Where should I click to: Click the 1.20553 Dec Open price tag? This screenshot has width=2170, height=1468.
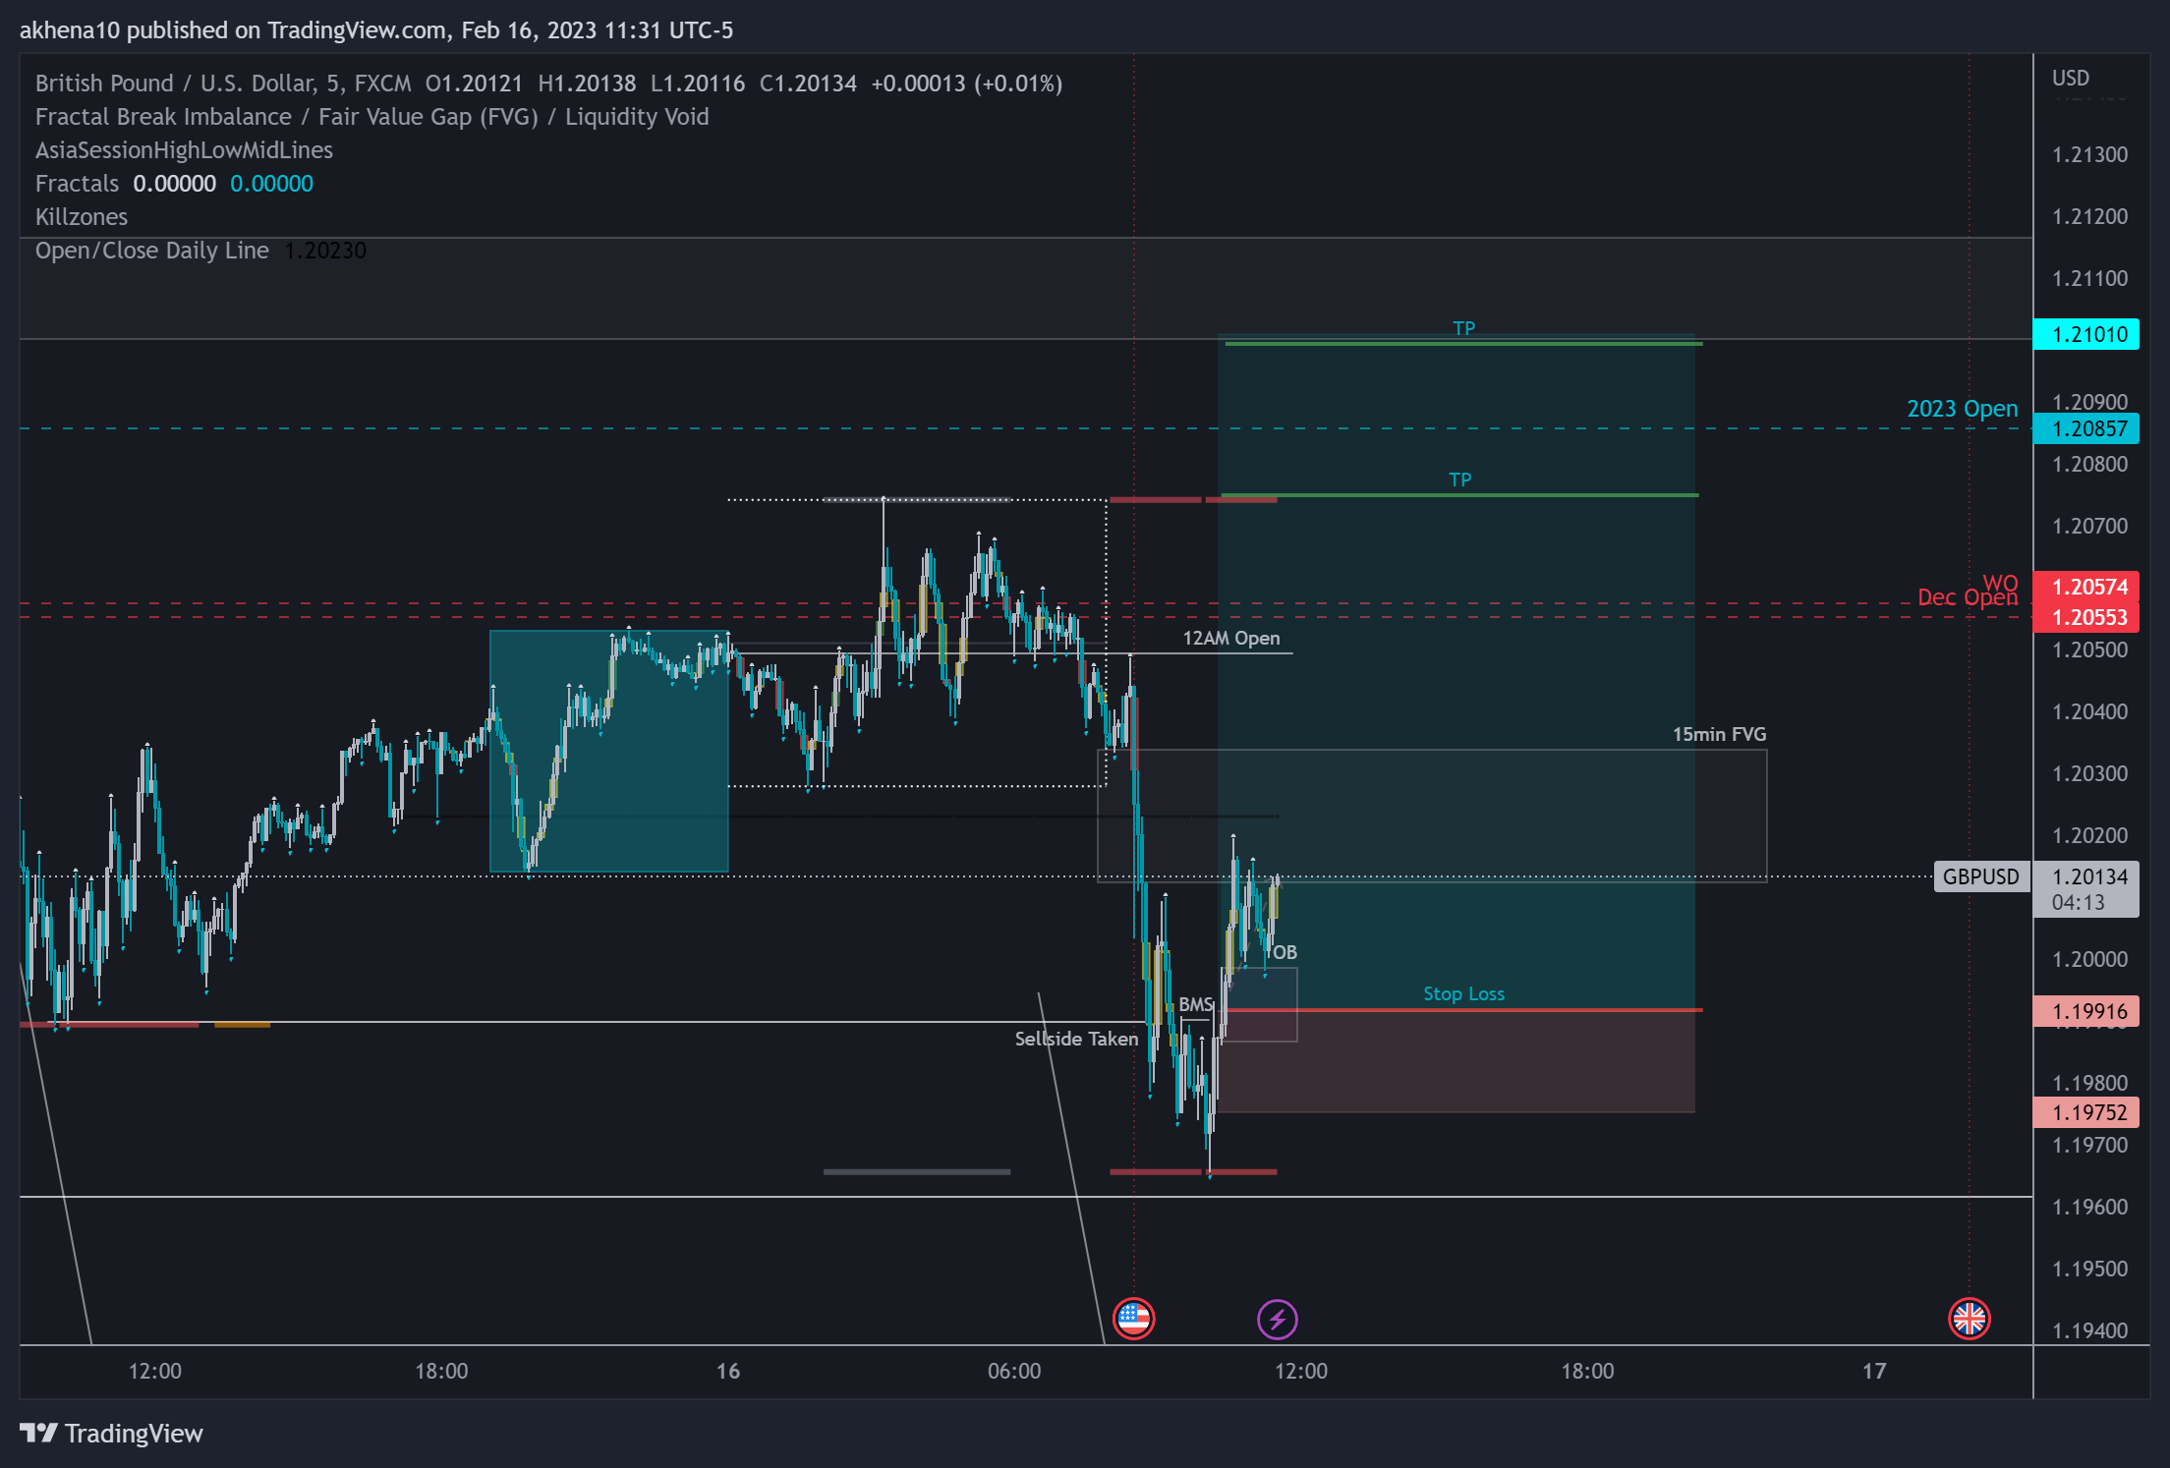point(2086,617)
